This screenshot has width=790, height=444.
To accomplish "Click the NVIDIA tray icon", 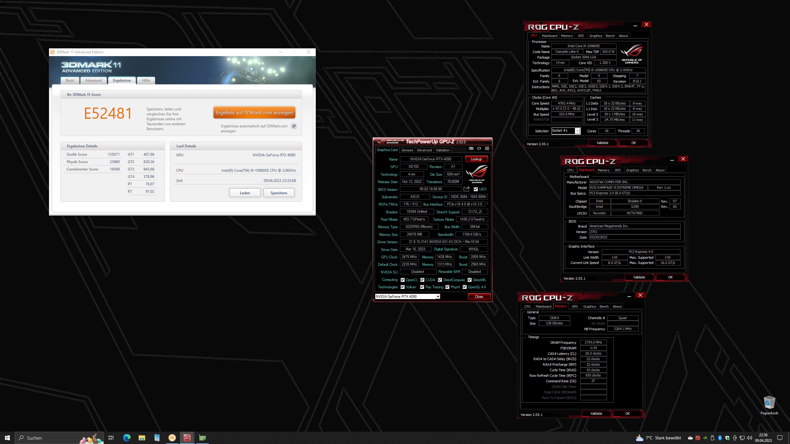I will pyautogui.click(x=705, y=438).
